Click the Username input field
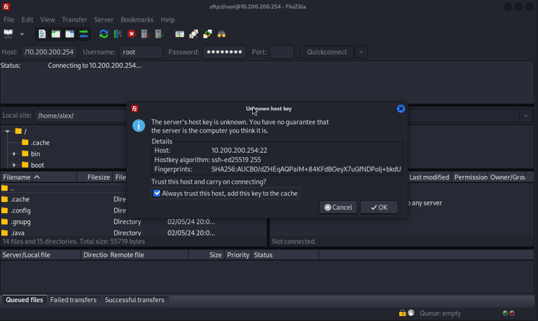The width and height of the screenshot is (538, 321). [141, 52]
